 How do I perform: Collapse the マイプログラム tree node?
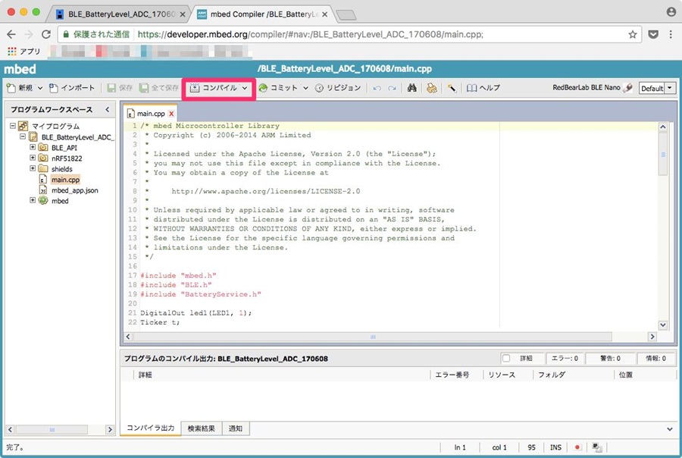13,126
